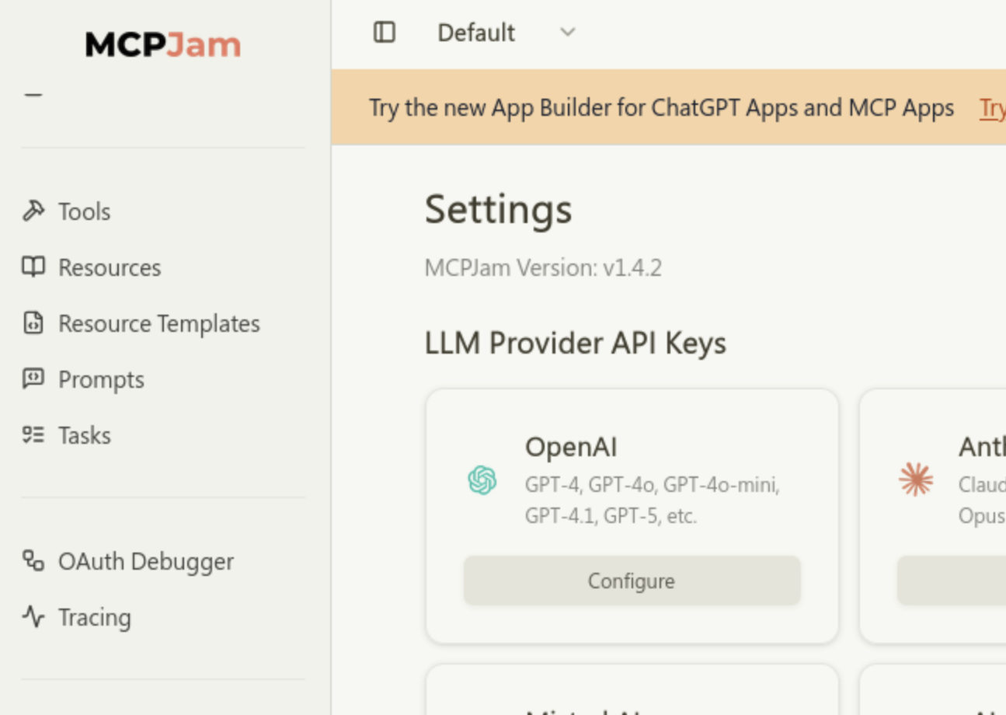The height and width of the screenshot is (715, 1006).
Task: Click the MCPJam Version v1.4.2 text
Action: click(543, 267)
